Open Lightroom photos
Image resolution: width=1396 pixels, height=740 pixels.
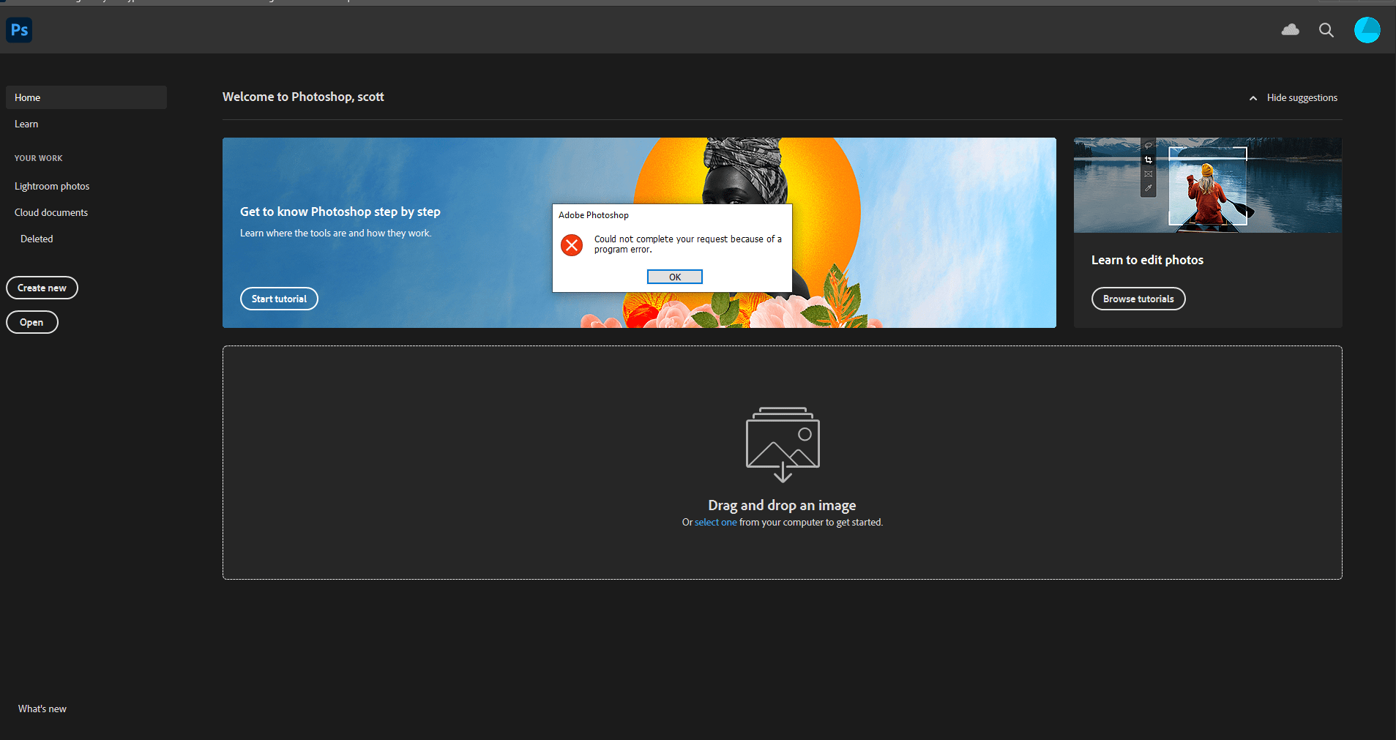point(52,186)
